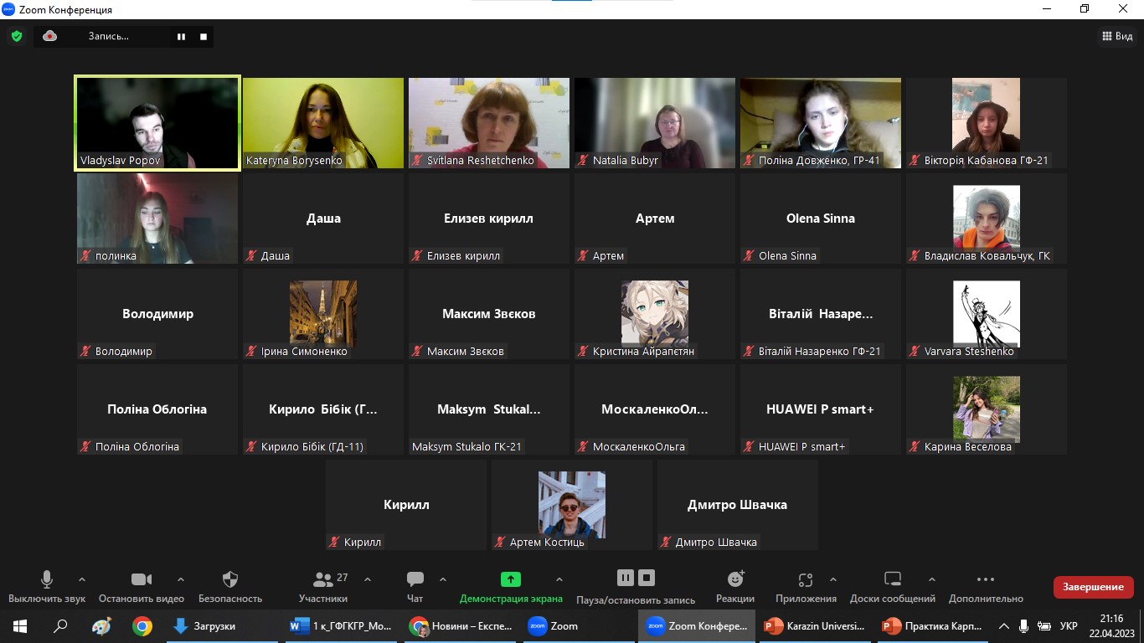
Task: Start Демонстрация экрана screen share
Action: point(510,579)
